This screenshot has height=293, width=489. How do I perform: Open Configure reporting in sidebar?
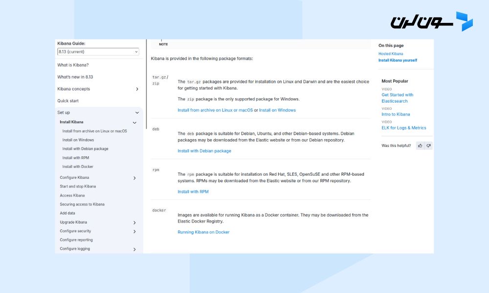pos(76,240)
